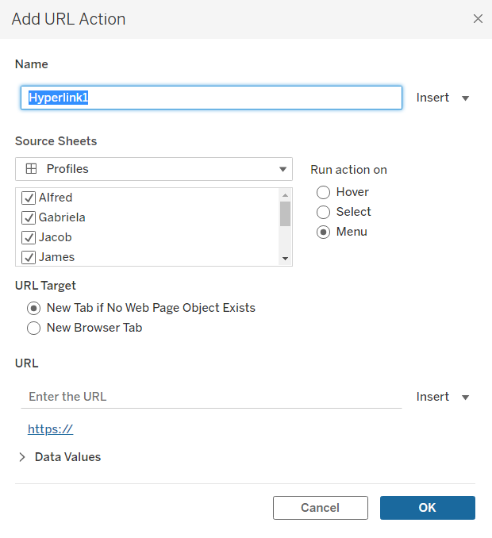The width and height of the screenshot is (492, 538).
Task: Click the Enter the URL field
Action: click(211, 396)
